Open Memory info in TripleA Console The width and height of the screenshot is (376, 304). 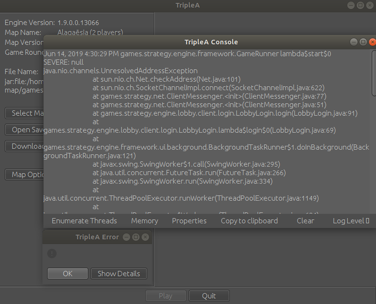(144, 221)
